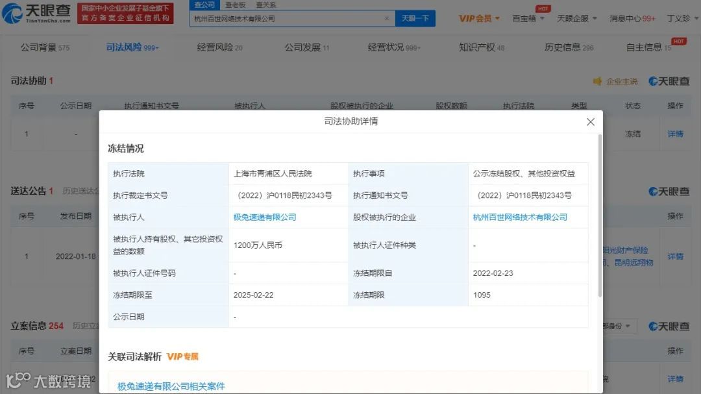
Task: Close the 司法协助详情 dialog
Action: [x=591, y=121]
